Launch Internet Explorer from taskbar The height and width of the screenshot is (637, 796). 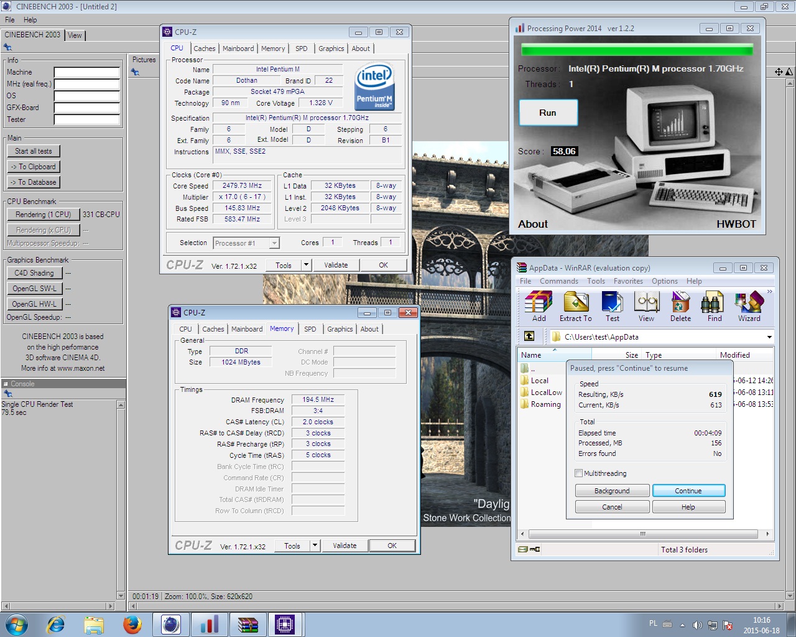pos(56,624)
